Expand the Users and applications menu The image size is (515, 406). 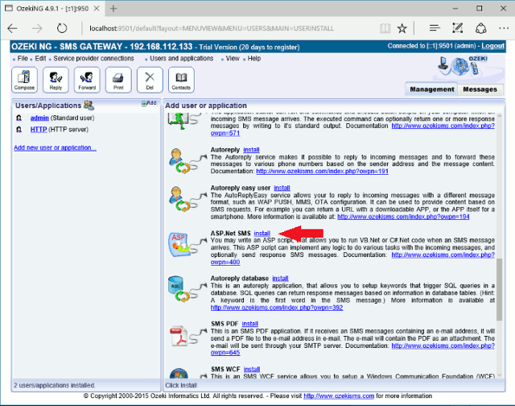click(181, 59)
